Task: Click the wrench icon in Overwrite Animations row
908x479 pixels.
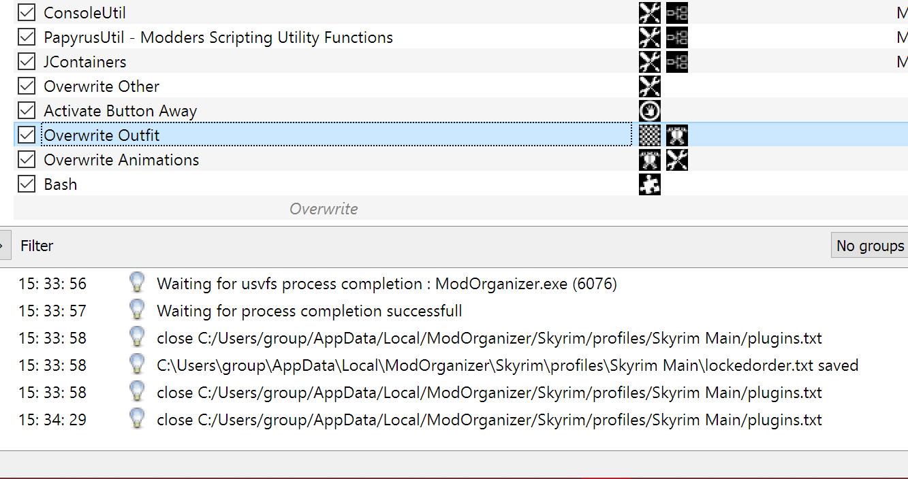Action: tap(677, 160)
